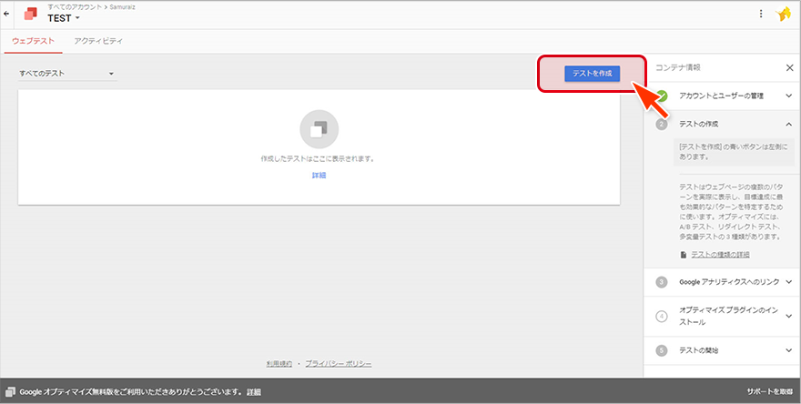The image size is (801, 404).
Task: Open the すべてのテスト filter dropdown
Action: (x=67, y=74)
